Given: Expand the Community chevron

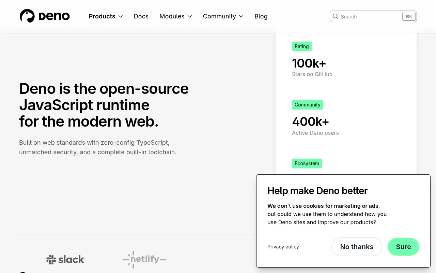Looking at the screenshot, I should click(241, 16).
